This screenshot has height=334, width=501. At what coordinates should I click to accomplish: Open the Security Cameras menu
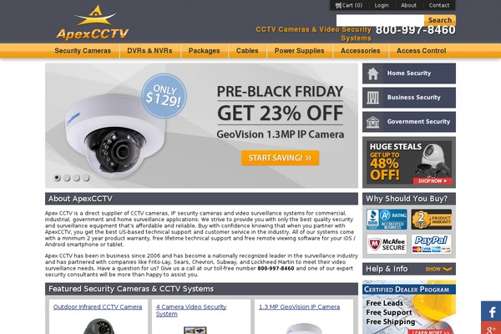pos(83,51)
